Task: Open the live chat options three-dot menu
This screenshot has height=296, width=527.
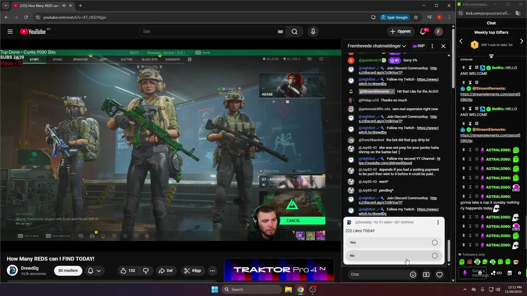Action: [432, 46]
